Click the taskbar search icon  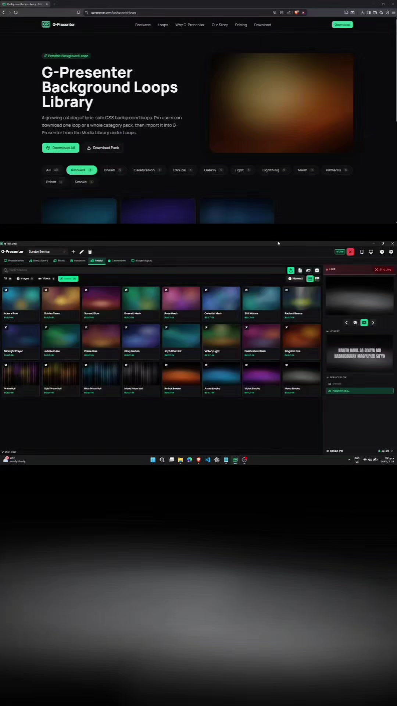click(162, 460)
